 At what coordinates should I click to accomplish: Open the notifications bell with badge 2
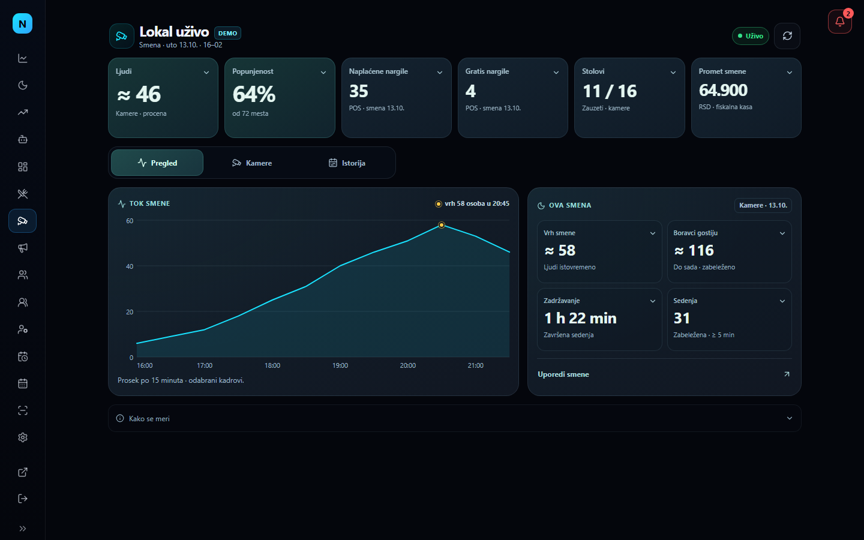coord(840,22)
